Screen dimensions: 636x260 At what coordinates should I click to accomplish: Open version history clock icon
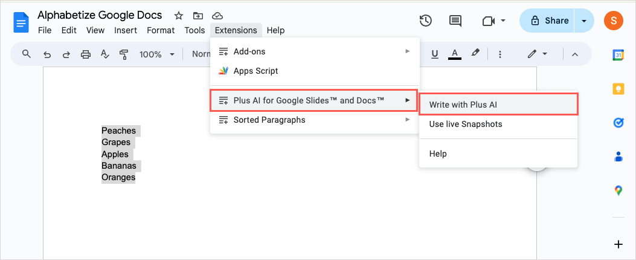pos(425,21)
